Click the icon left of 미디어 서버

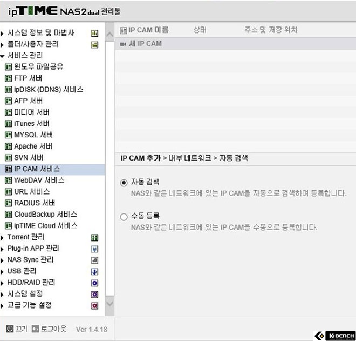click(9, 112)
